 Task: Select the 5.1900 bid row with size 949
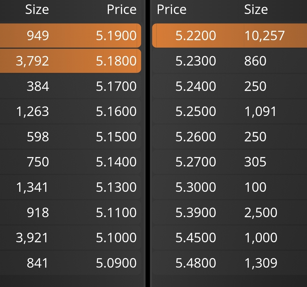(70, 36)
